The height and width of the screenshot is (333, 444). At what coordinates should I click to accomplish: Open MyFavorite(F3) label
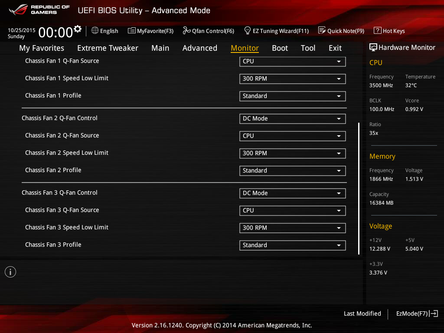click(155, 31)
